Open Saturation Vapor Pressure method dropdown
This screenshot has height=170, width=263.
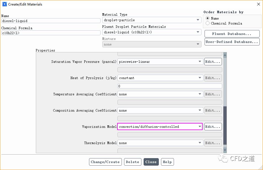click(160, 62)
